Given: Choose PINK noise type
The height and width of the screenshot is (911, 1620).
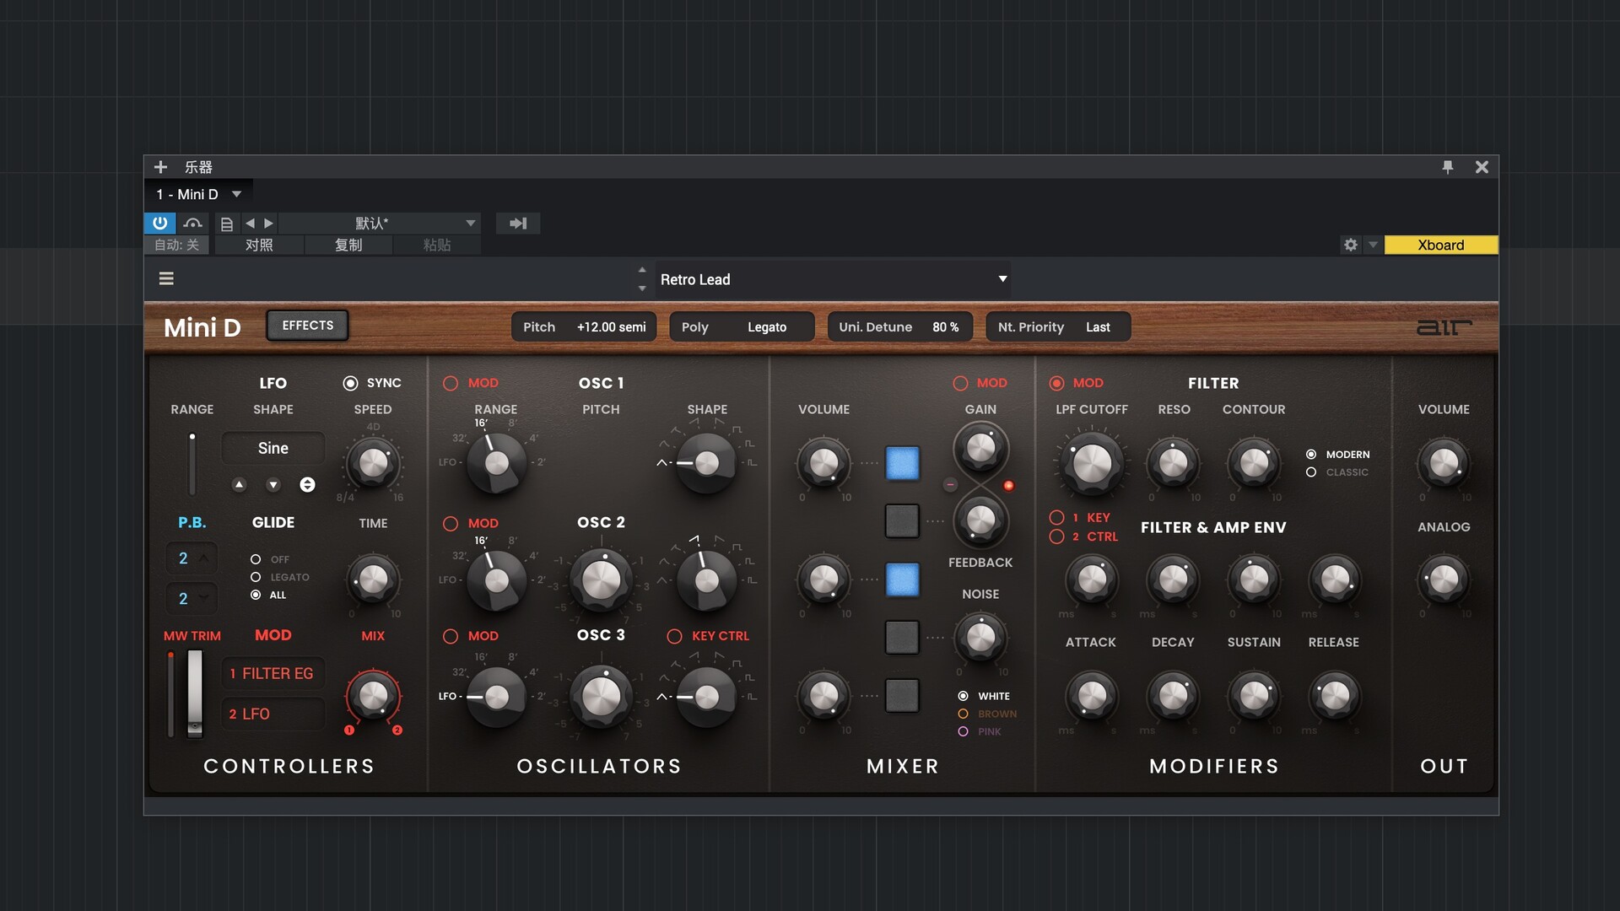Looking at the screenshot, I should click(963, 731).
